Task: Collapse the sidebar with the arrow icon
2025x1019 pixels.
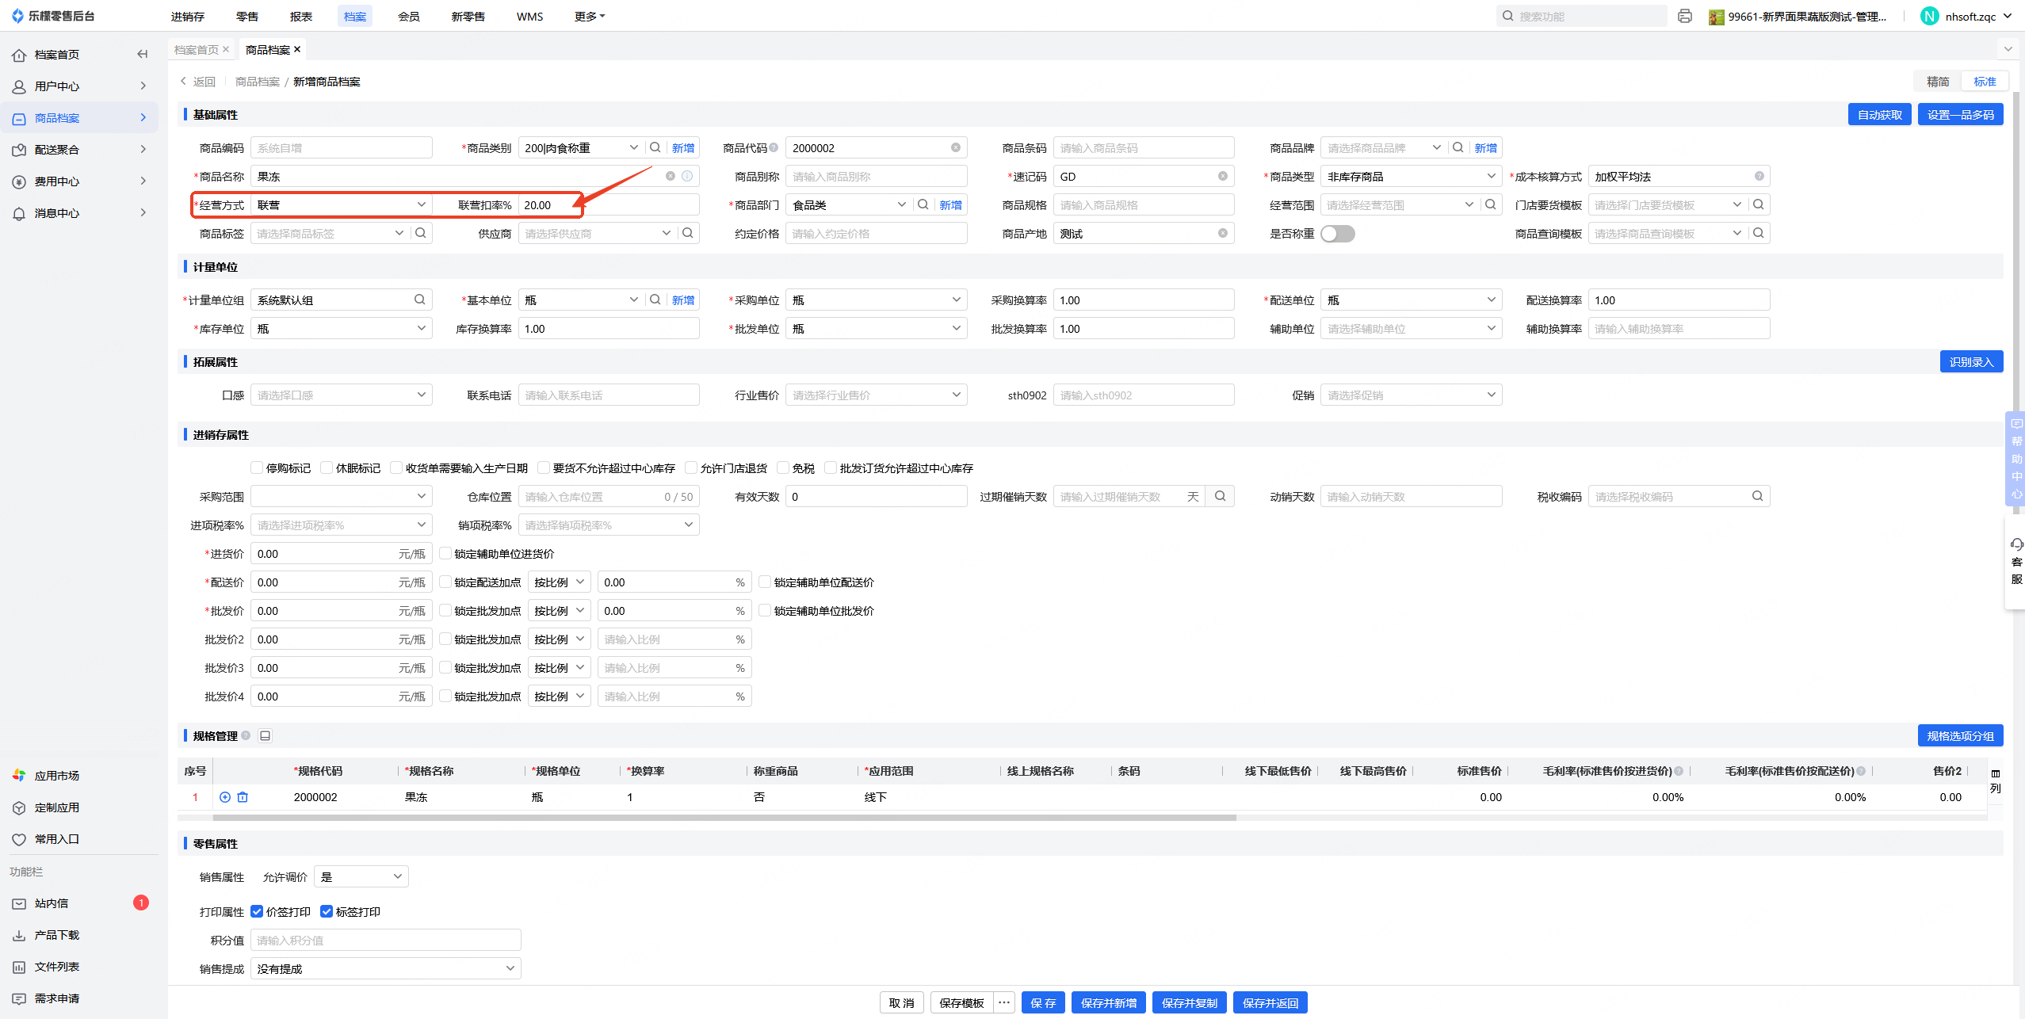Action: pos(143,54)
